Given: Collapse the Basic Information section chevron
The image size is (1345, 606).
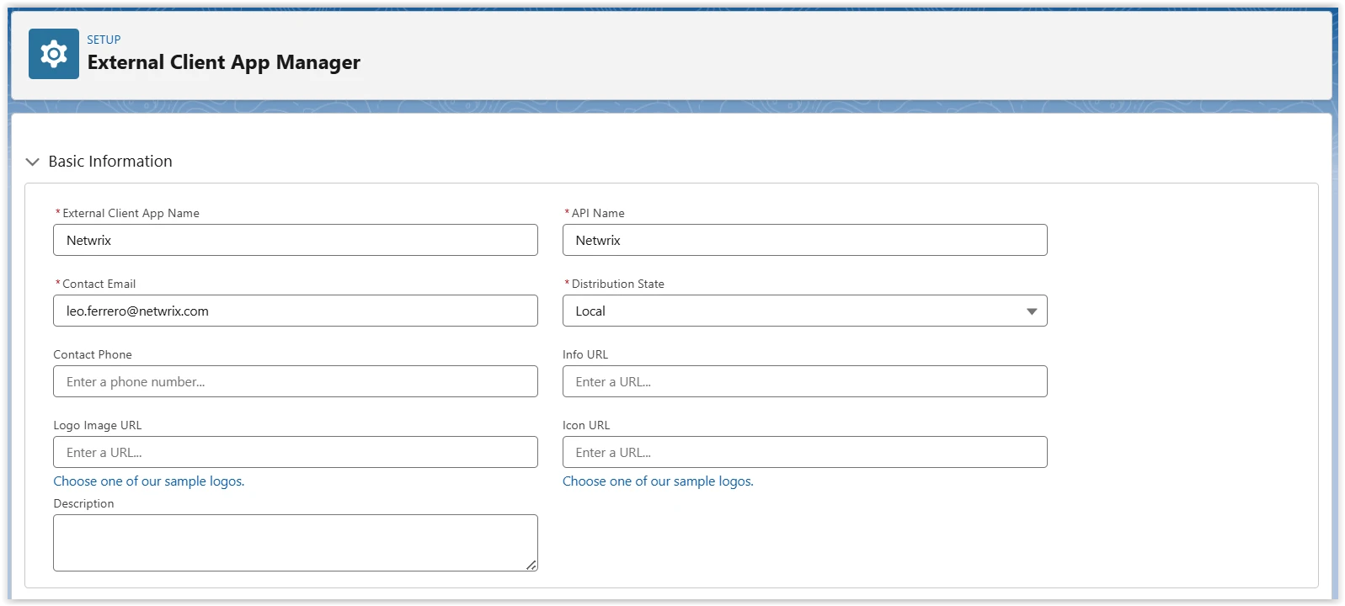Looking at the screenshot, I should (33, 162).
